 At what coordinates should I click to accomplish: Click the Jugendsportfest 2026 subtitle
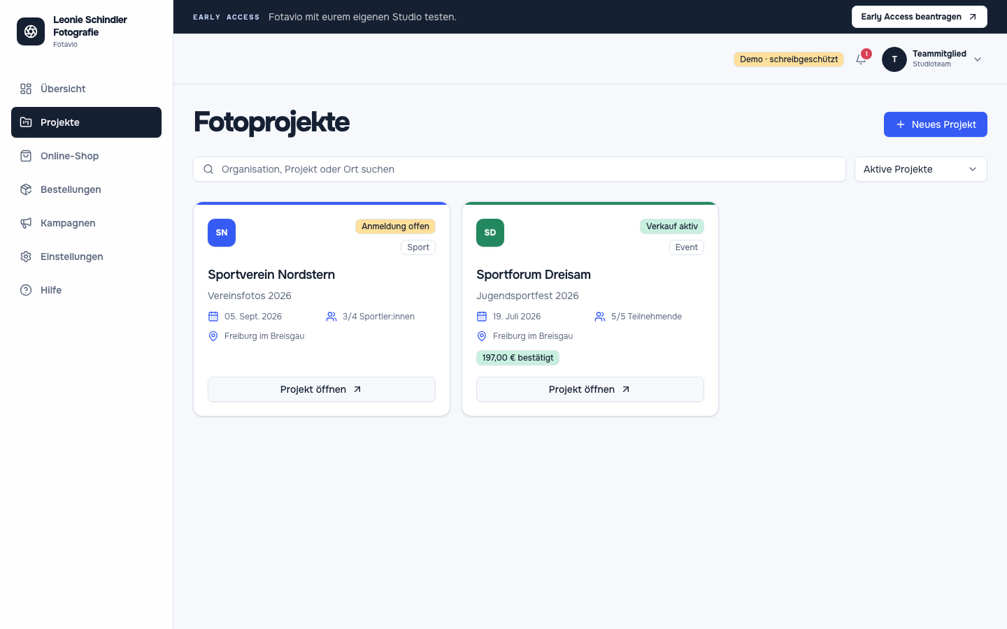[x=527, y=296]
